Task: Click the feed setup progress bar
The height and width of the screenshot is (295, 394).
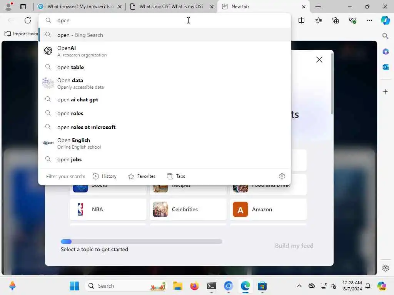Action: [x=142, y=242]
